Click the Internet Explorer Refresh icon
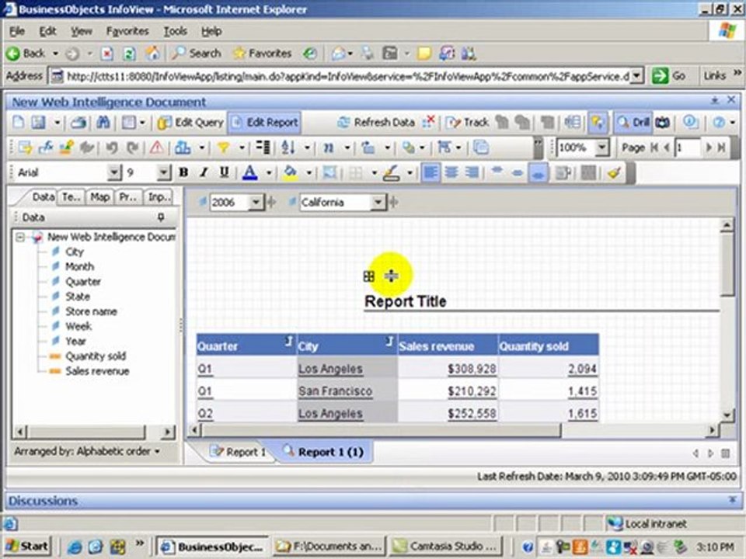 point(130,54)
